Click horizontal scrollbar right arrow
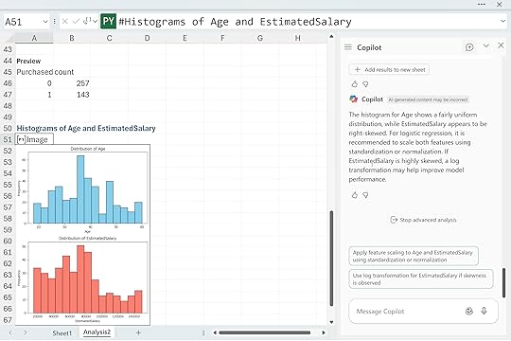This screenshot has height=341, width=511. [324, 332]
